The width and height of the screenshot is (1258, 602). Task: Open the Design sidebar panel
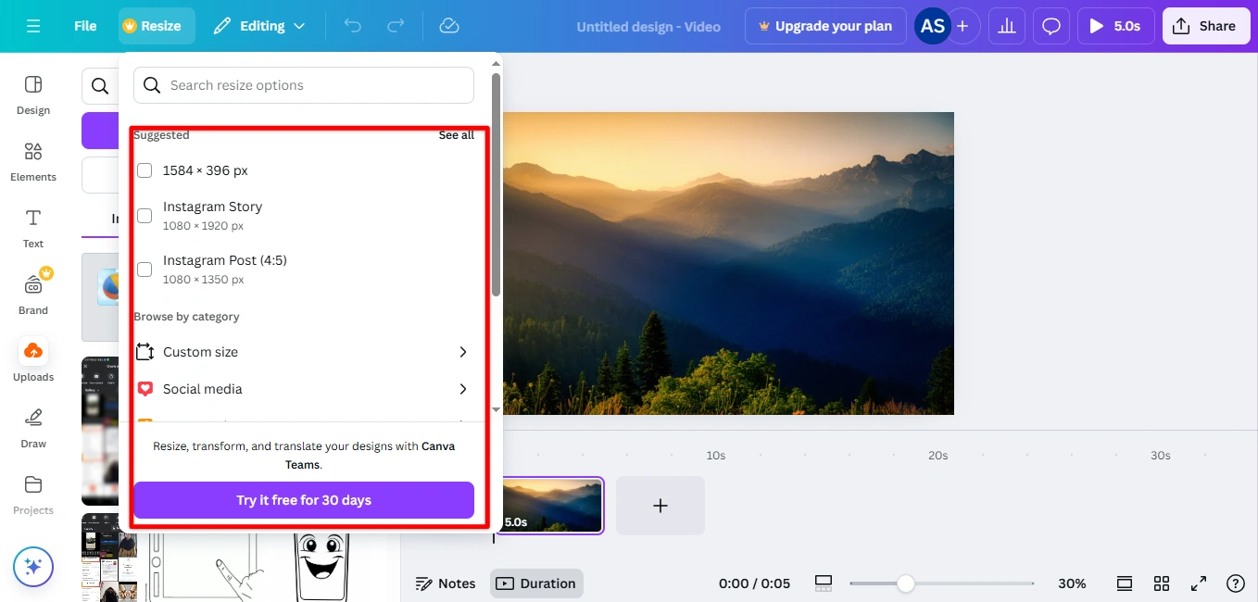coord(33,95)
